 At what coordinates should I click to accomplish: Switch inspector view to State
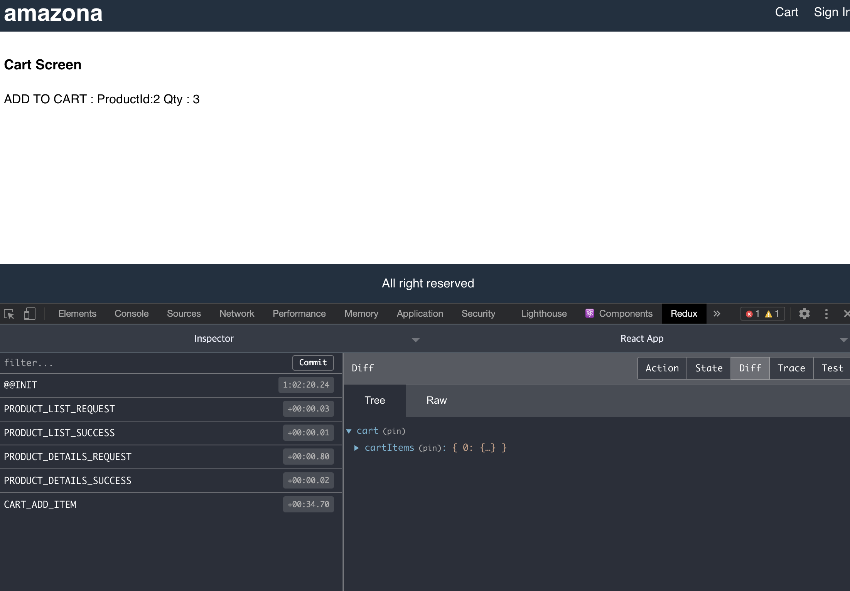point(708,368)
